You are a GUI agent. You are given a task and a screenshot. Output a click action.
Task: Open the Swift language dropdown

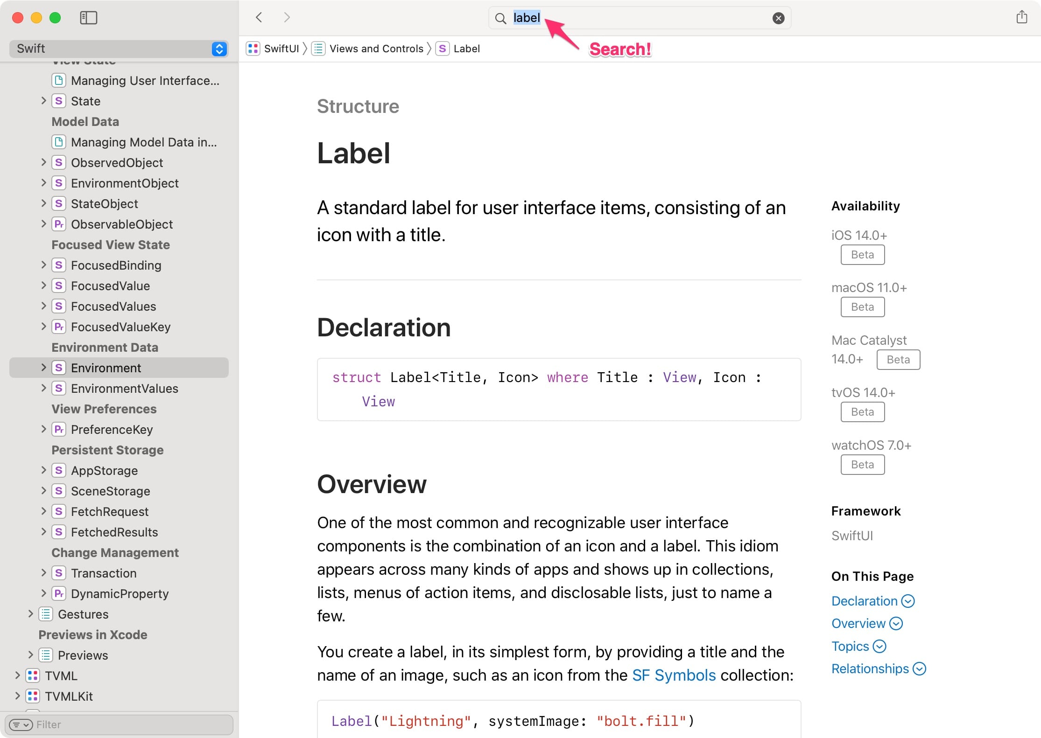click(219, 49)
